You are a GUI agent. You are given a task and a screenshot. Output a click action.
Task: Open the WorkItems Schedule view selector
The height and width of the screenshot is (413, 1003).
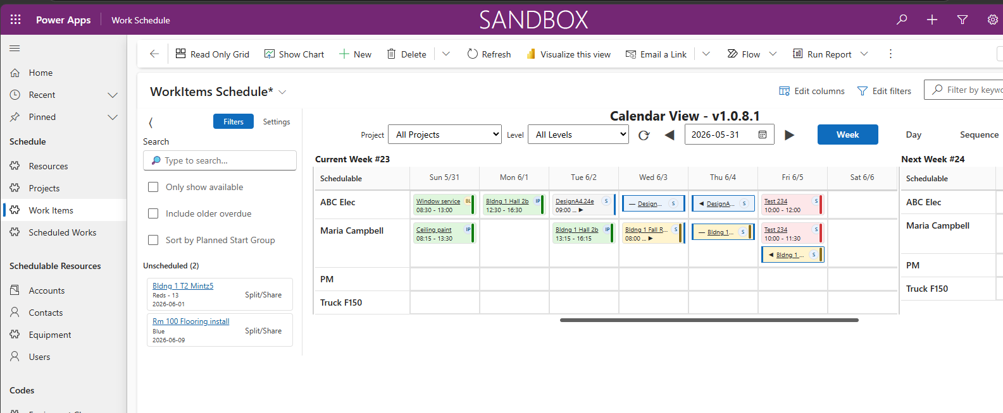[218, 92]
